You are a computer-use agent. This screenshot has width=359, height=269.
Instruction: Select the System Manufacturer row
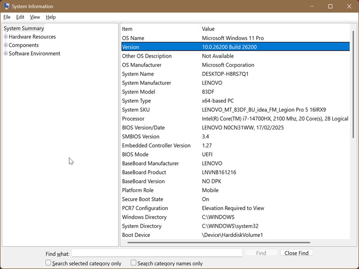click(x=236, y=83)
